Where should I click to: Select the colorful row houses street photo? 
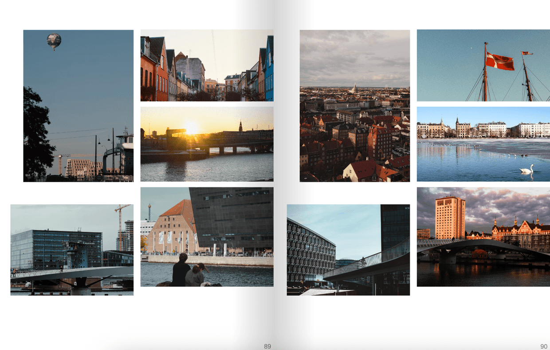[207, 66]
